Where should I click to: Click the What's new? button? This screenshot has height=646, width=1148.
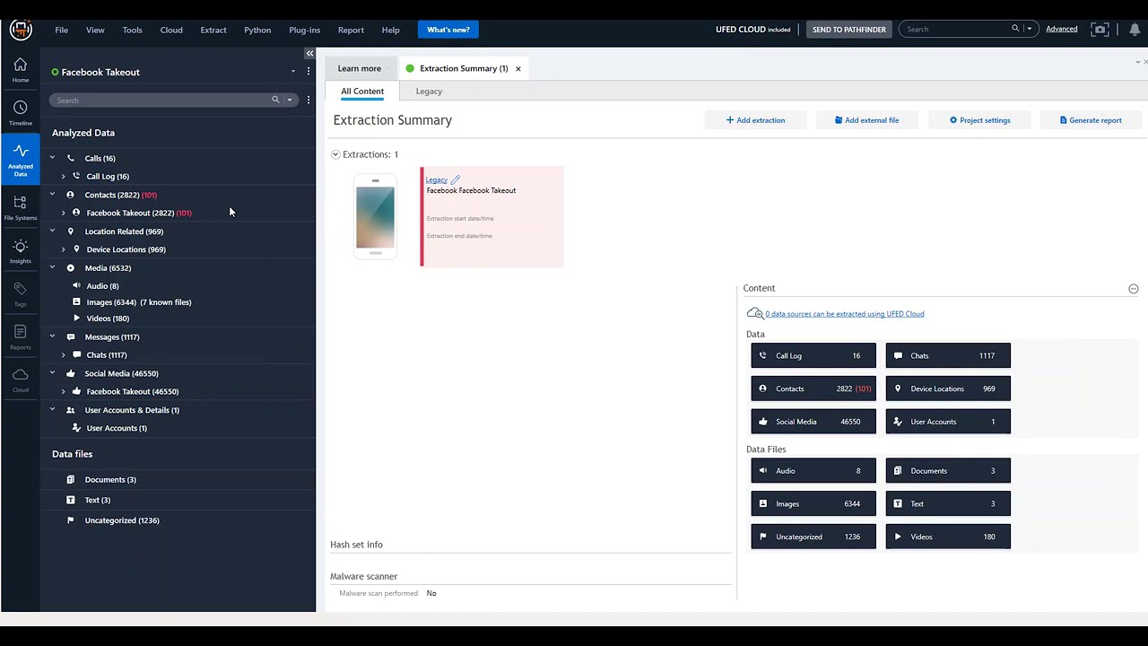448,30
